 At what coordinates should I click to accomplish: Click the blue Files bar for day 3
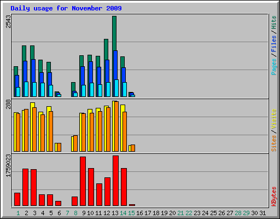coord(33,71)
